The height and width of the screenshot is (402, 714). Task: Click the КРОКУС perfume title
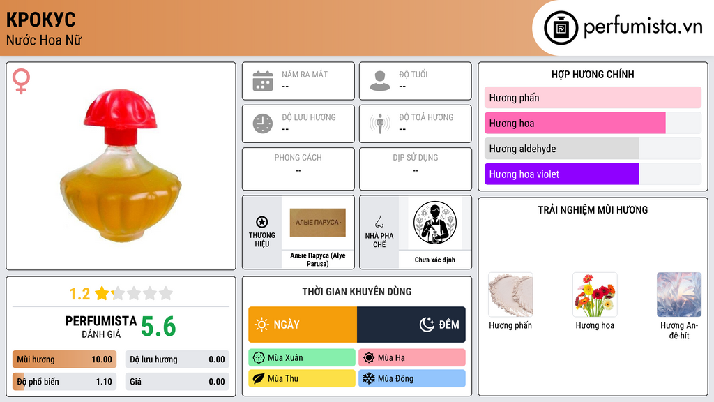tap(41, 20)
